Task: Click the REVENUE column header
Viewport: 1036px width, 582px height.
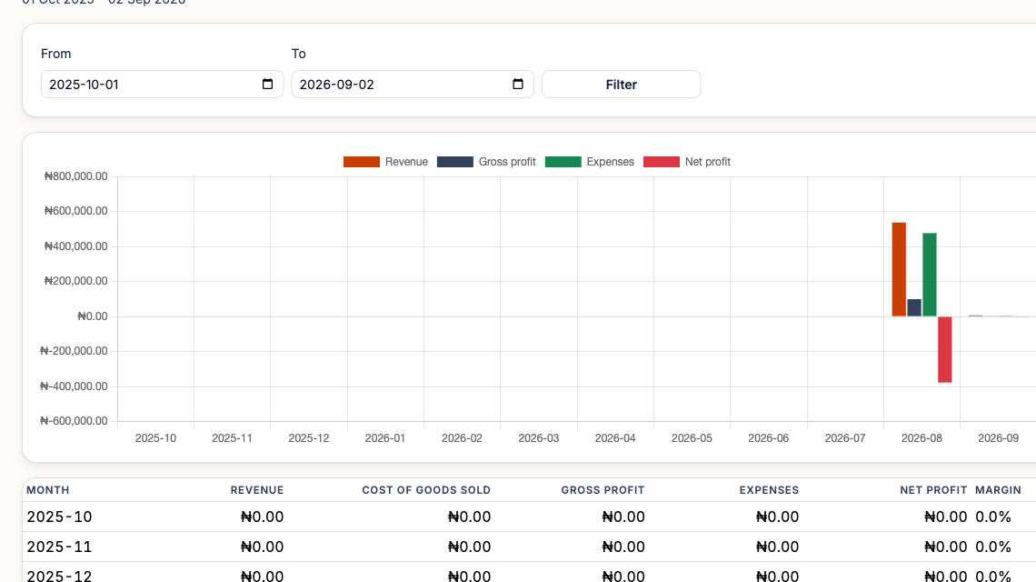Action: (257, 490)
